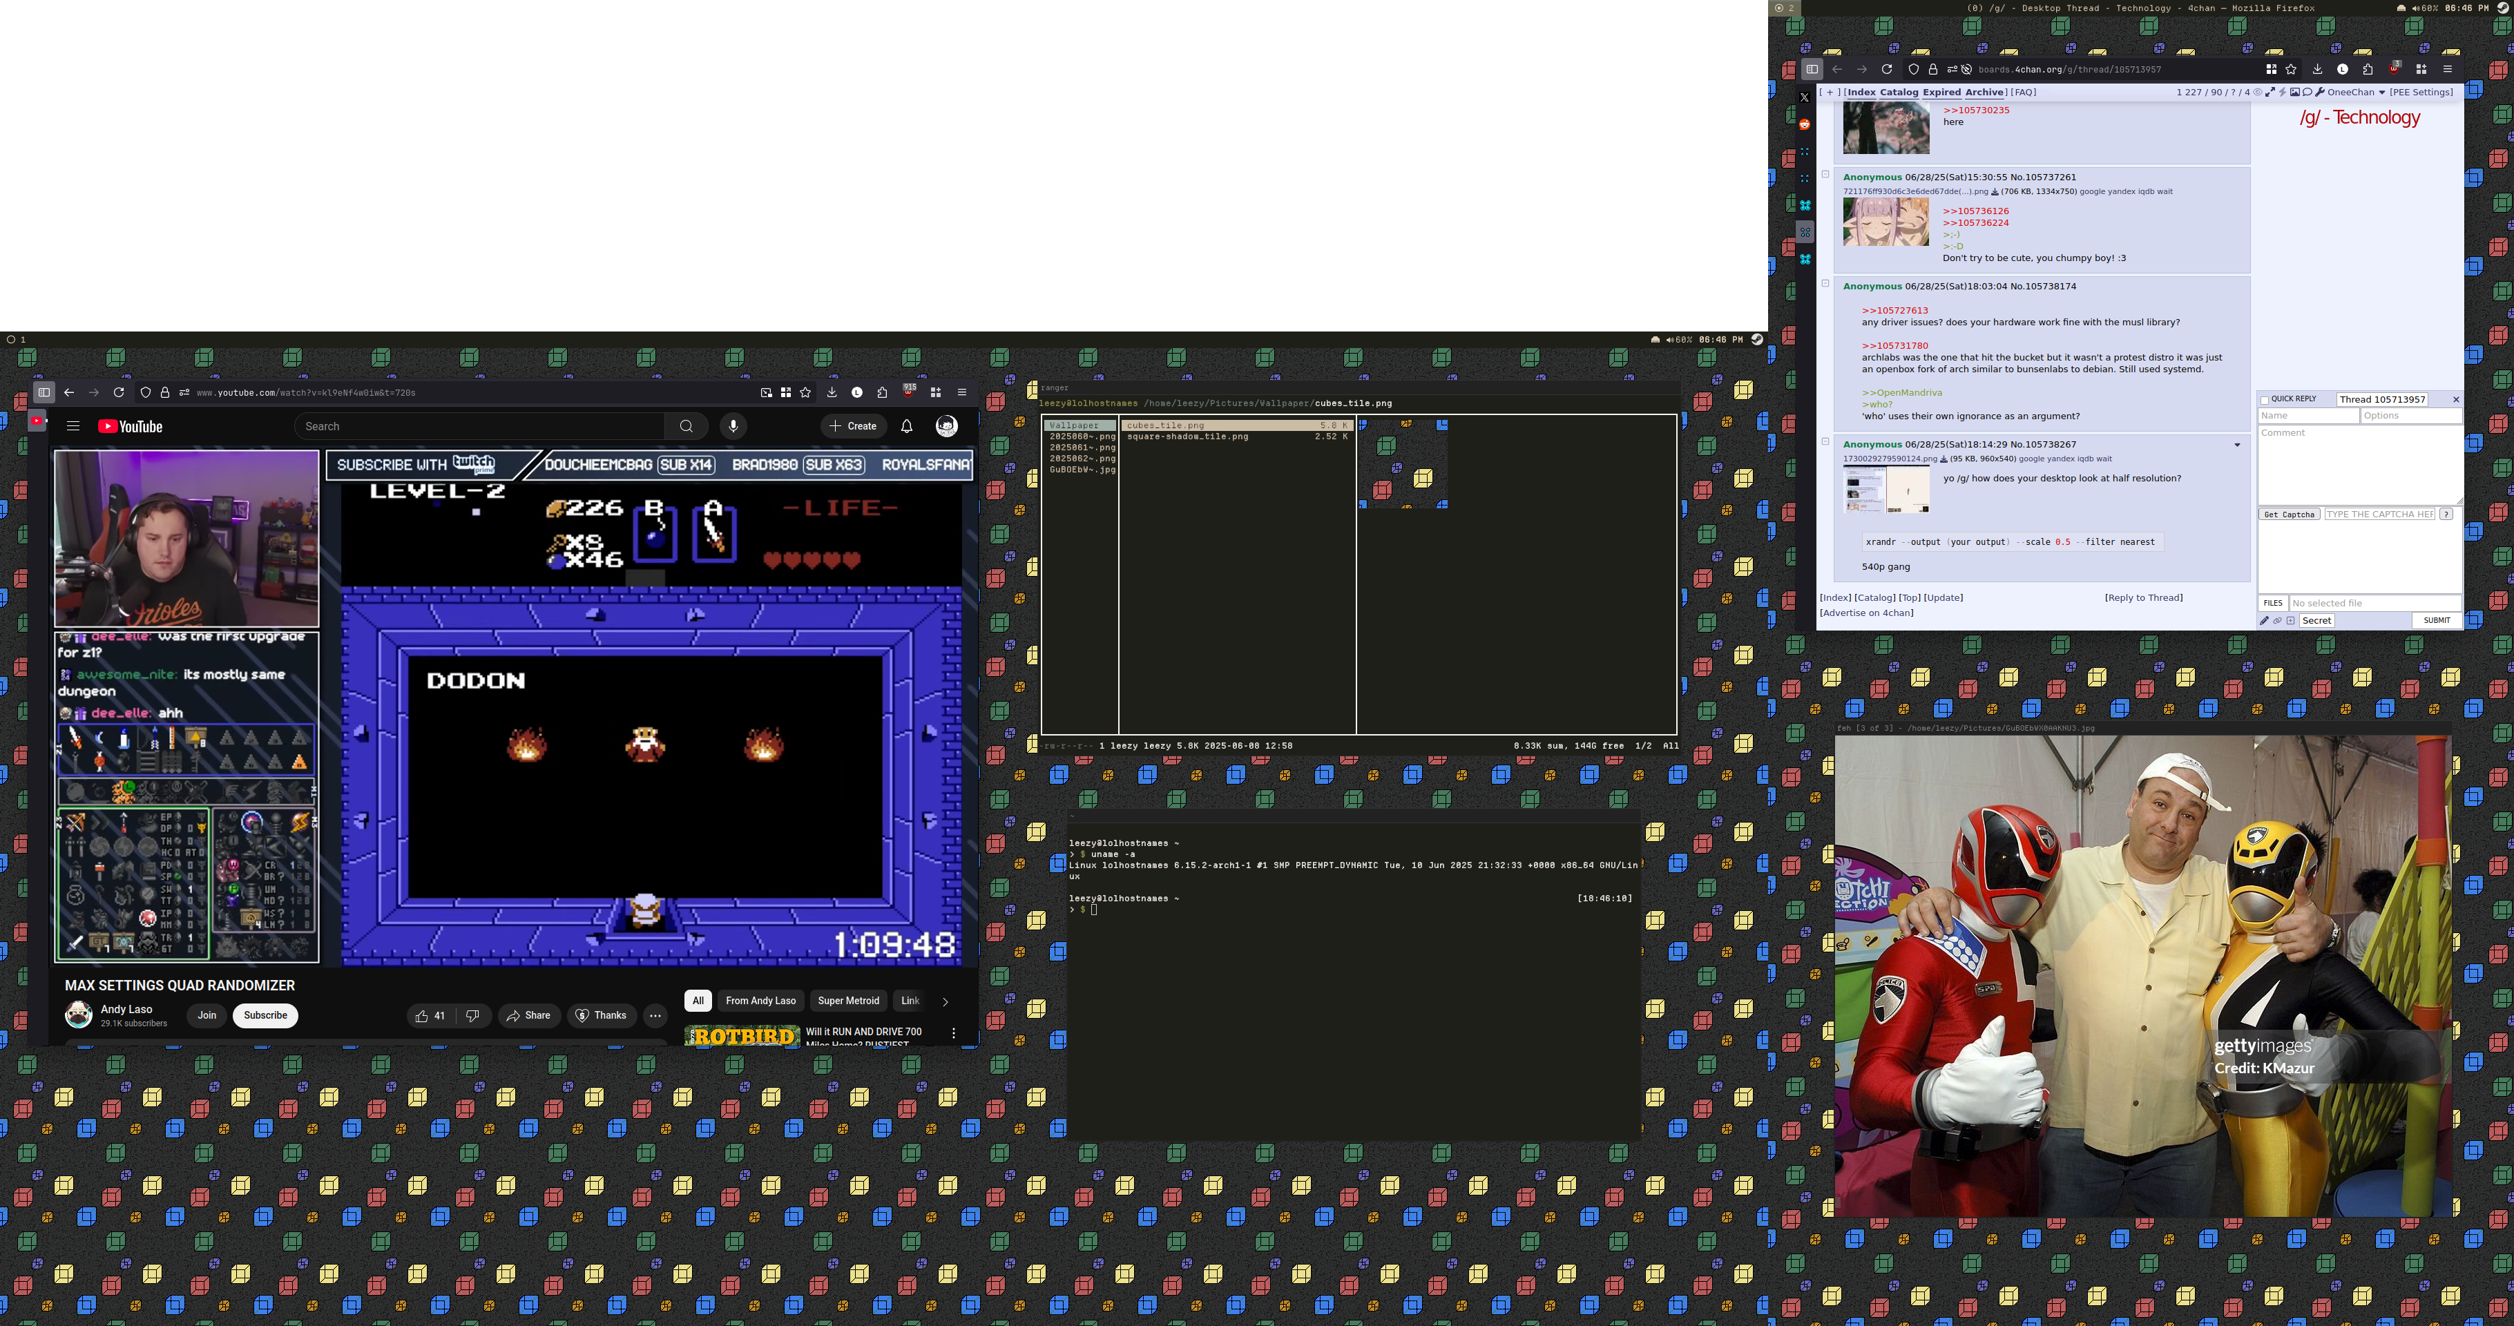This screenshot has width=2514, height=1326.
Task: Click the Comment text area in quick reply
Action: pyautogui.click(x=2360, y=465)
